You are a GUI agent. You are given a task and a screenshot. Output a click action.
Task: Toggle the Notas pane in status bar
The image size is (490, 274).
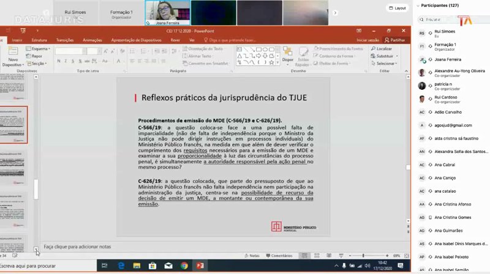click(252, 256)
